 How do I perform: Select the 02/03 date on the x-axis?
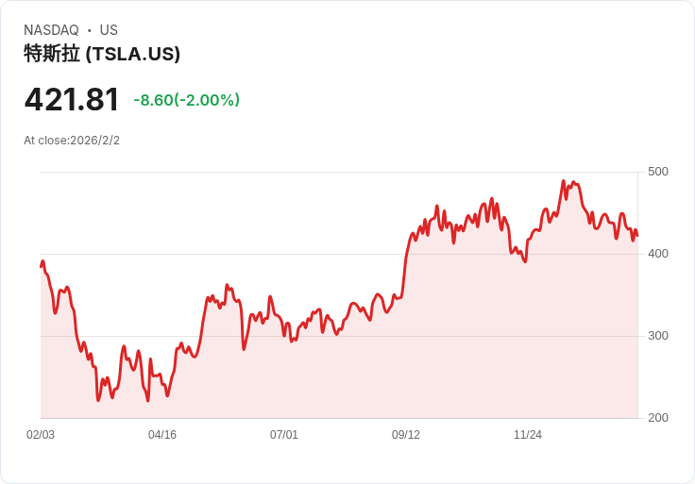[x=41, y=435]
